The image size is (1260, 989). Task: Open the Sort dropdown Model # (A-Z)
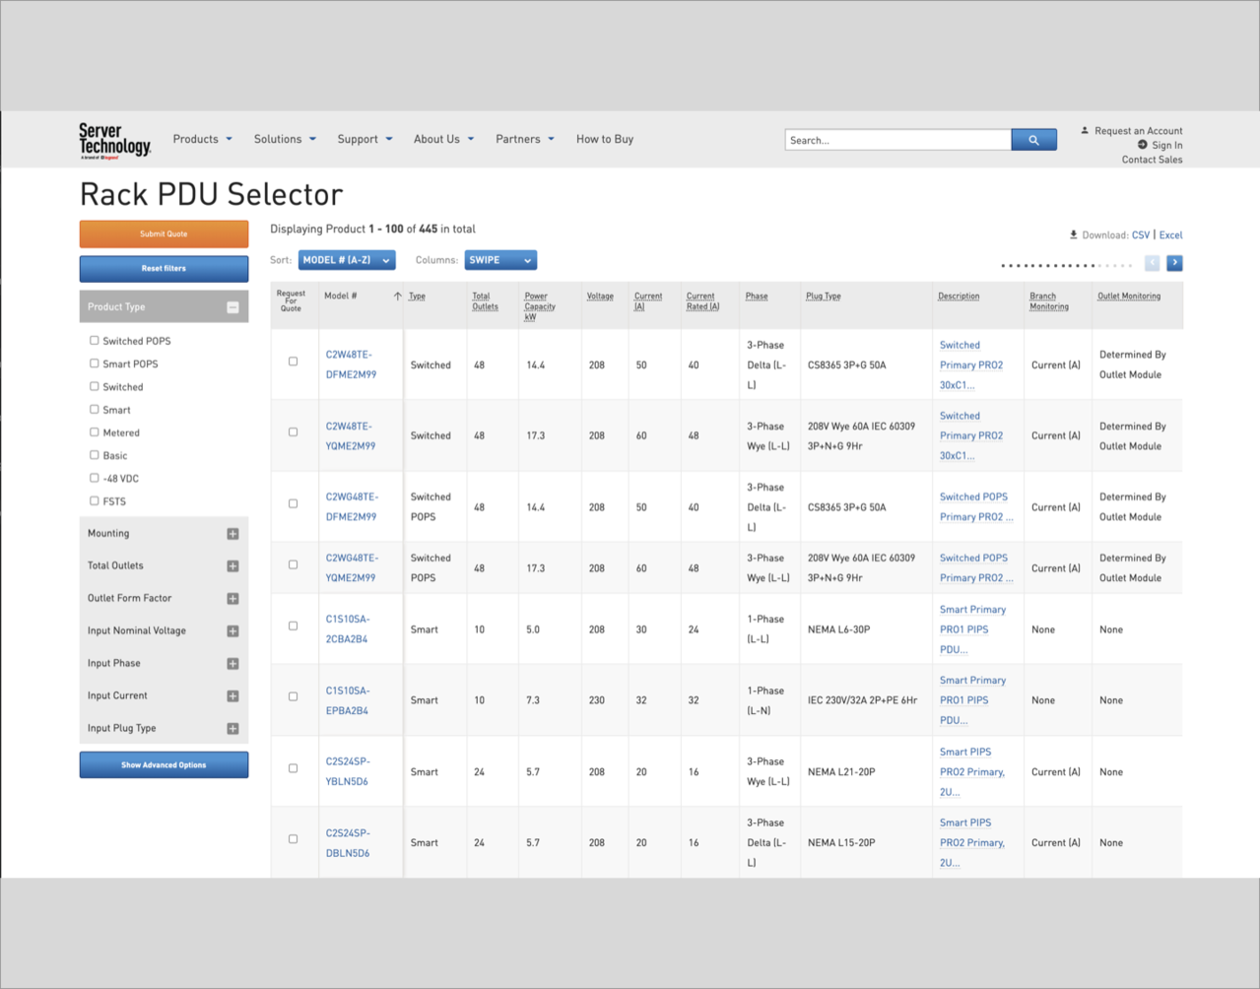click(347, 260)
